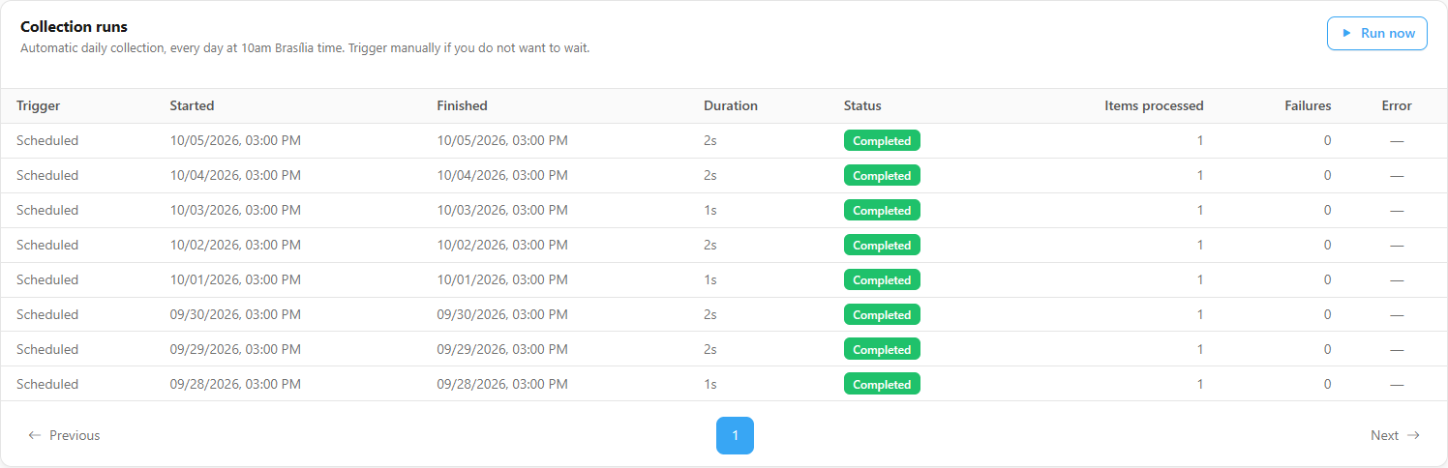Click the Started cell 09/30/2026, 03:00 PM
This screenshot has height=468, width=1448.
click(235, 314)
